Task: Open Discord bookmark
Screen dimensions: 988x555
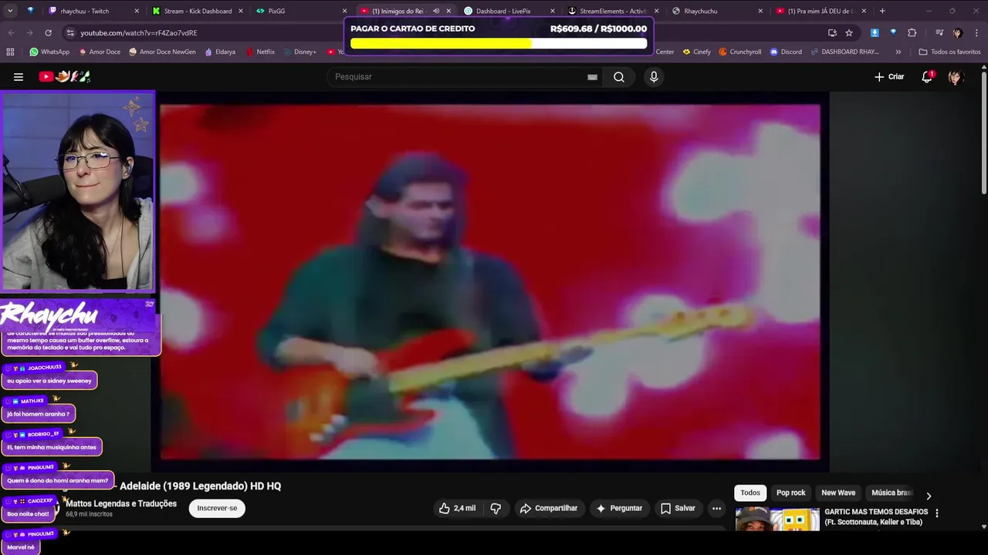Action: coord(786,52)
